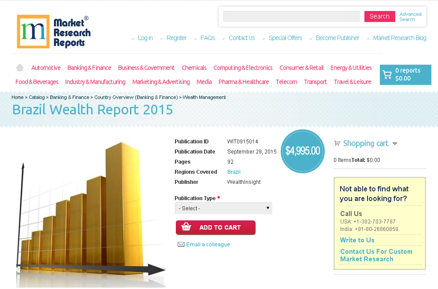Open Energy & Utilities category

click(x=351, y=68)
